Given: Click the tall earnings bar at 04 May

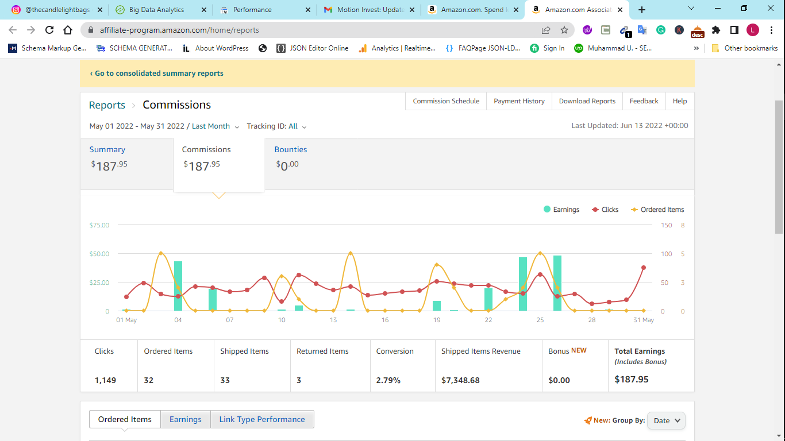Looking at the screenshot, I should (178, 286).
